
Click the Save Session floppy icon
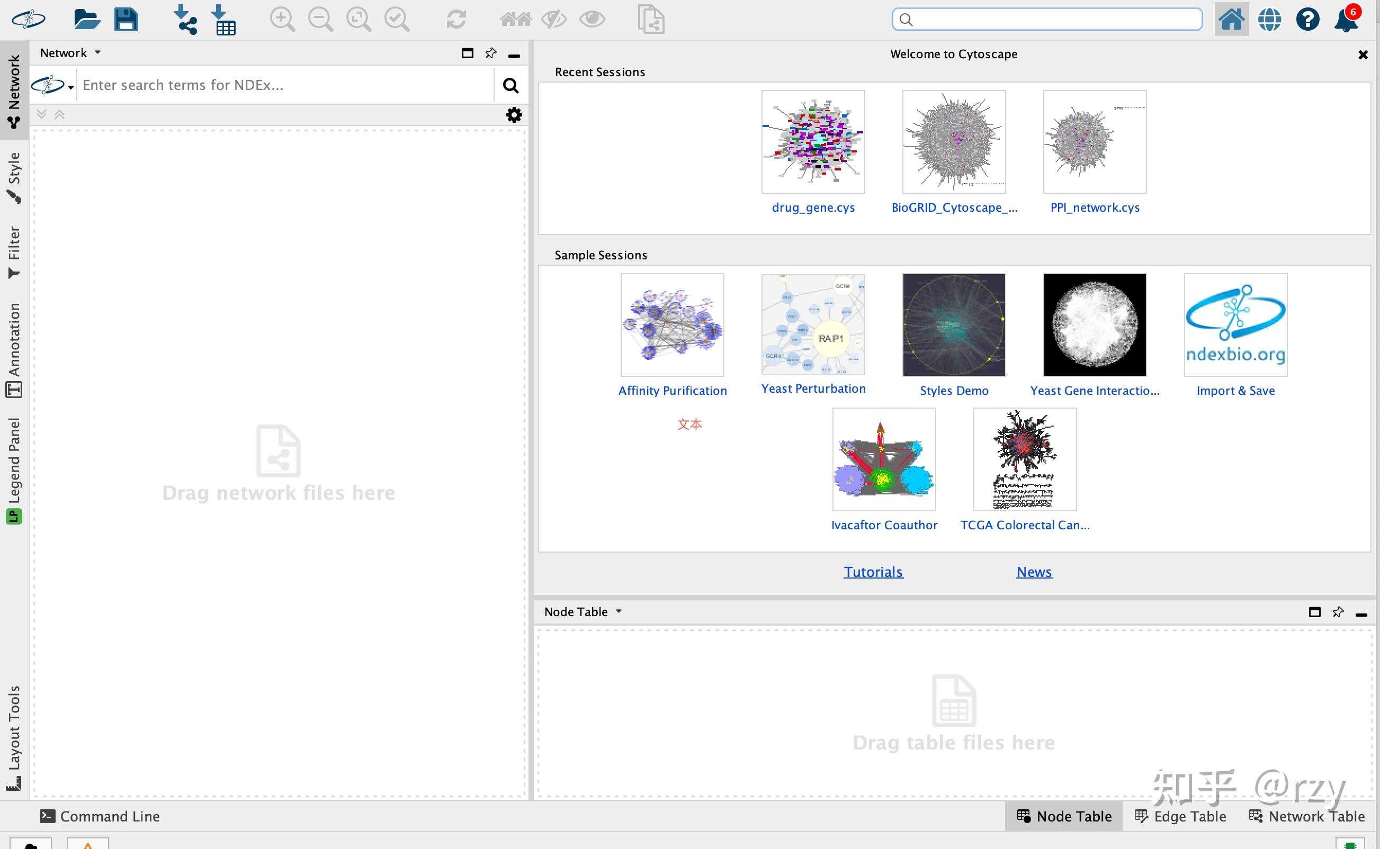pyautogui.click(x=126, y=20)
